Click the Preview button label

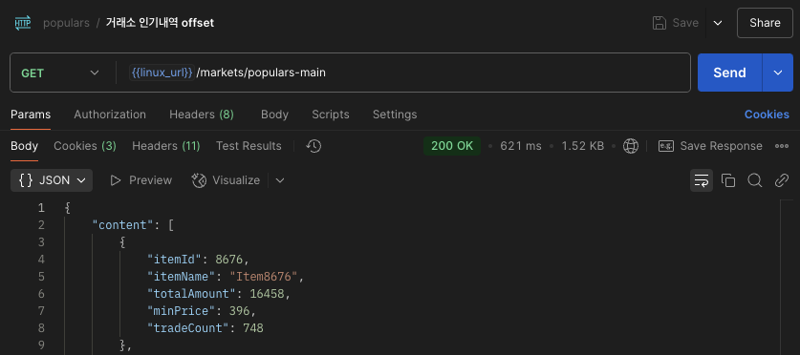[x=150, y=180]
